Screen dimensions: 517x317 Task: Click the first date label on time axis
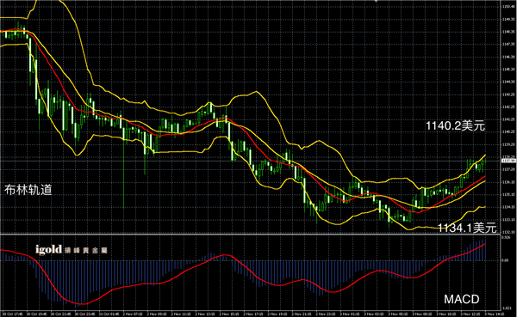12,314
